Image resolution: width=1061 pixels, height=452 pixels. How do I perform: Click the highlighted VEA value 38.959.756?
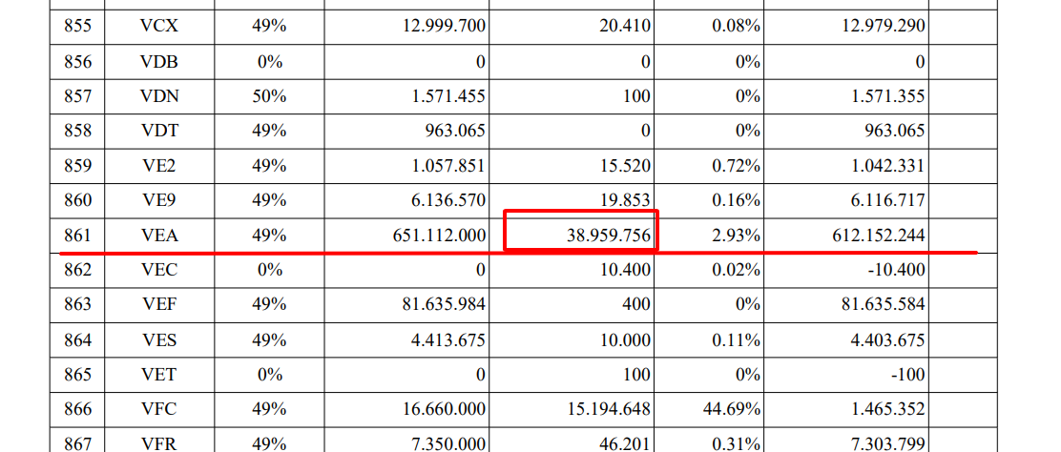(609, 236)
